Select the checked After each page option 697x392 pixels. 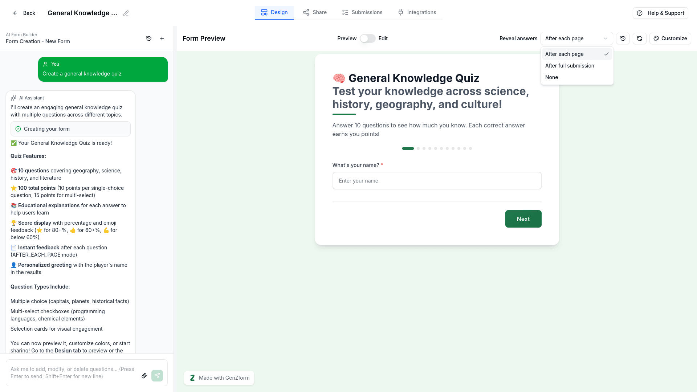pyautogui.click(x=564, y=54)
